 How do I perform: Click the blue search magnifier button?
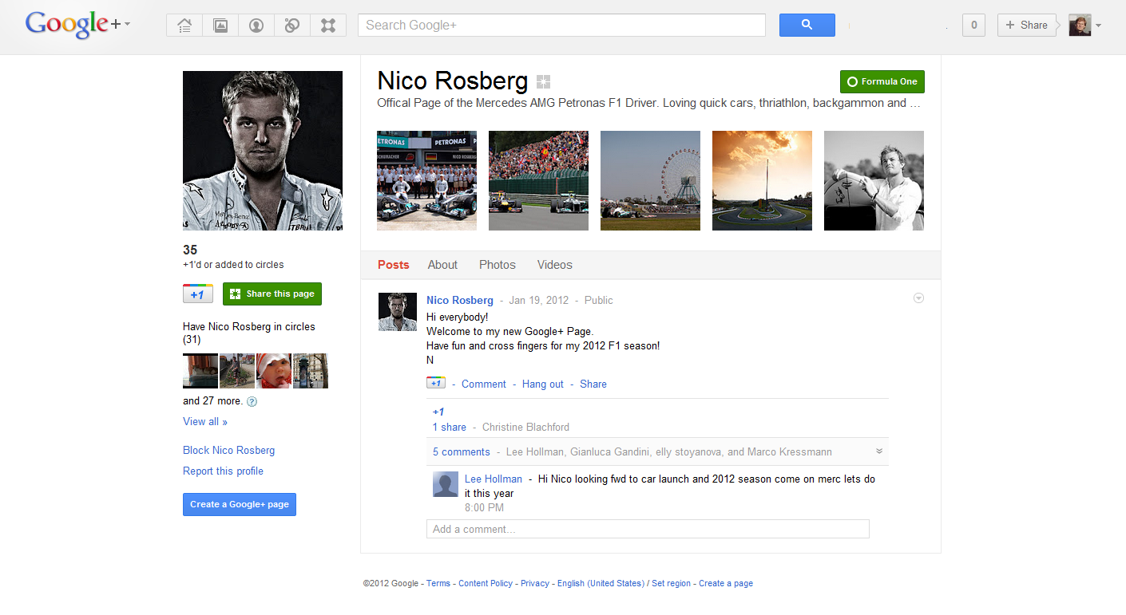pos(807,26)
